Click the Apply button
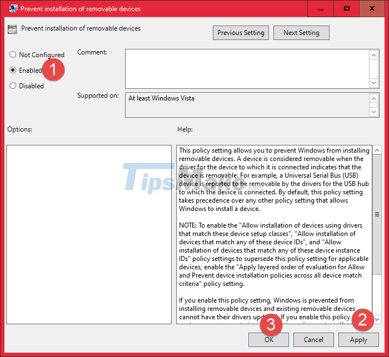The width and height of the screenshot is (389, 357). [358, 340]
